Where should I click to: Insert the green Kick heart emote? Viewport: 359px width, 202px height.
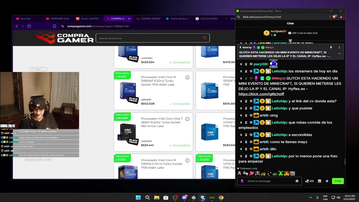281,174
